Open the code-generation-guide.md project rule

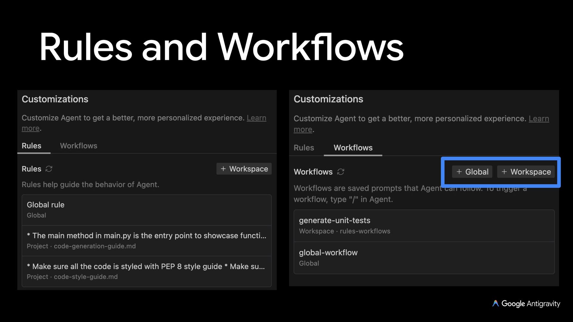tap(146, 240)
